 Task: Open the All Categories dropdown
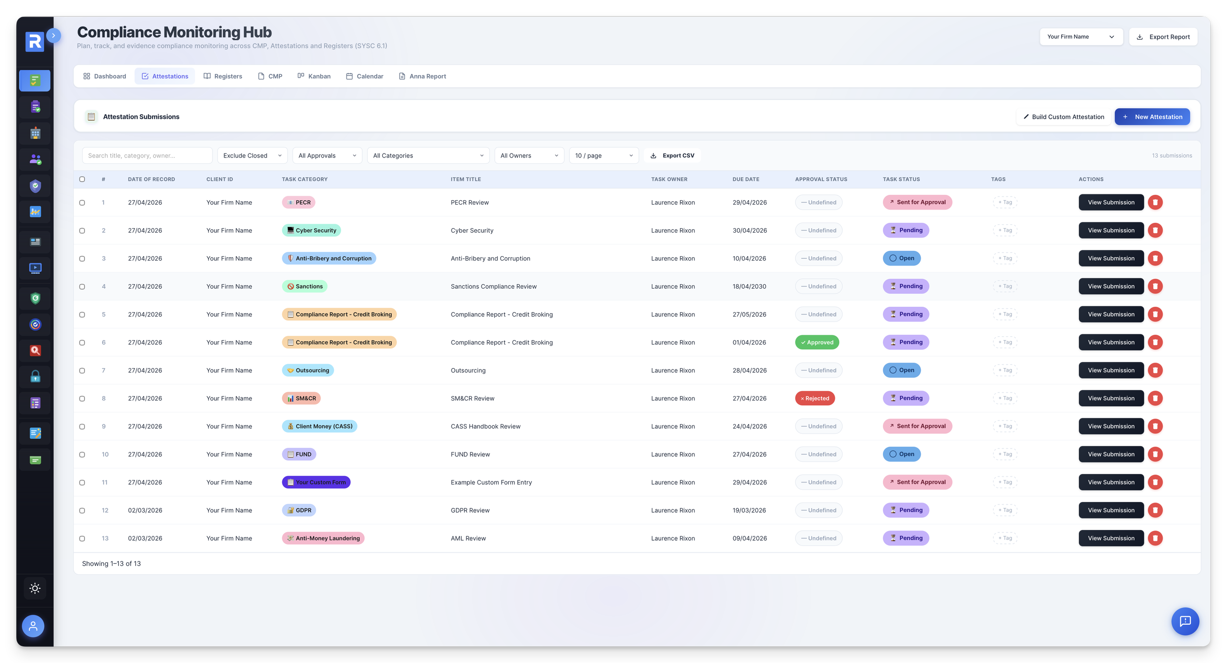tap(427, 155)
